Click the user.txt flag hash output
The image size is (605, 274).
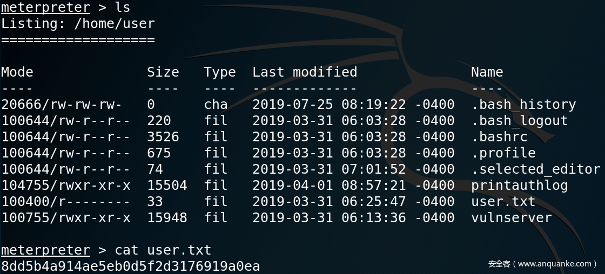coord(130,266)
